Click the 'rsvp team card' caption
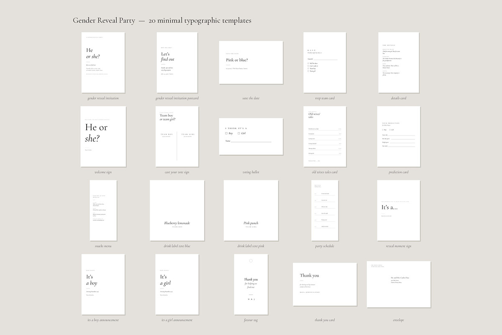The image size is (502, 335). [325, 98]
